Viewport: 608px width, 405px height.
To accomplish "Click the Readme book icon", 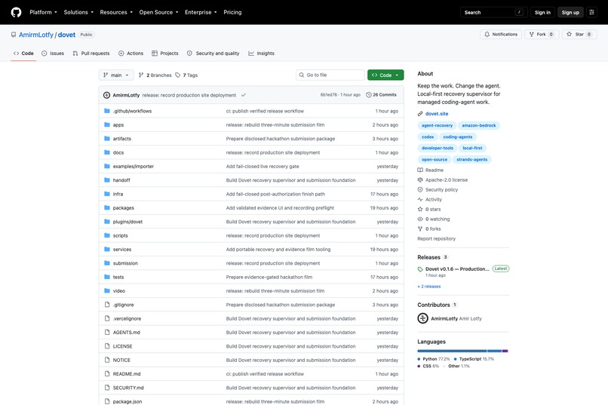I will click(420, 170).
